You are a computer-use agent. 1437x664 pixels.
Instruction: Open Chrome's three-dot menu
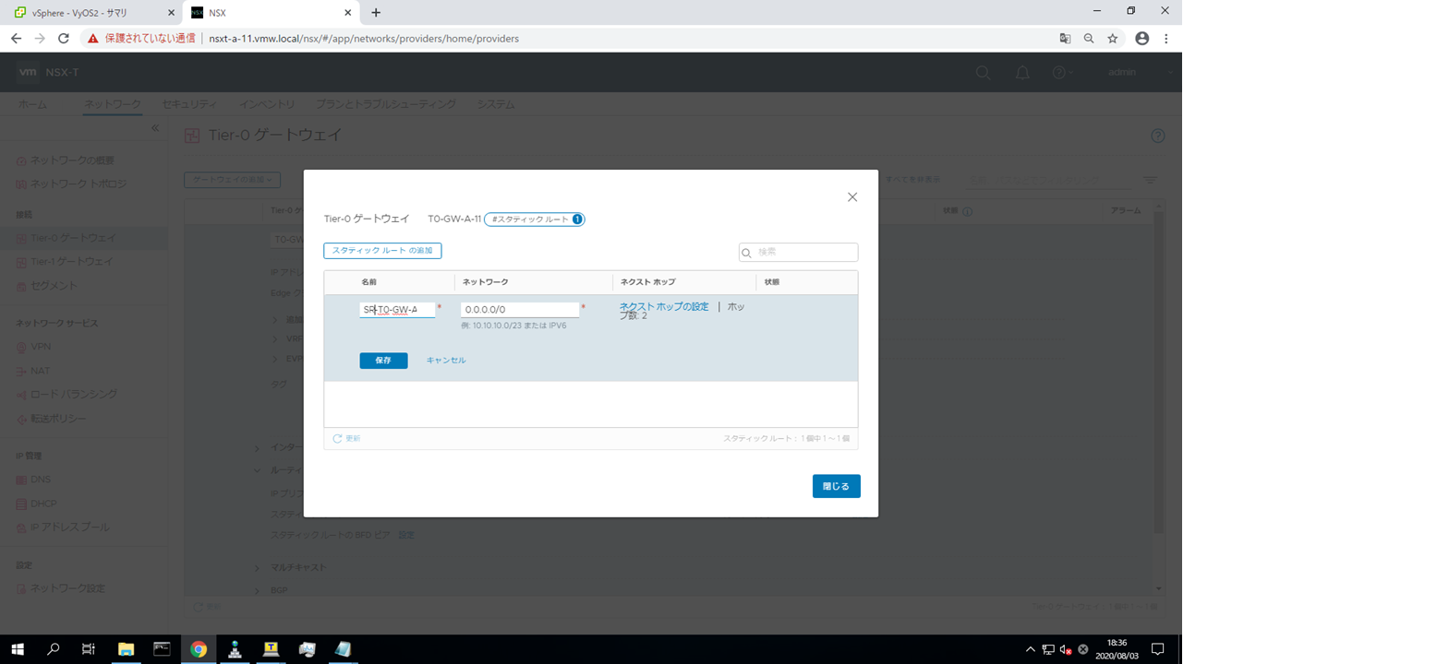tap(1166, 39)
